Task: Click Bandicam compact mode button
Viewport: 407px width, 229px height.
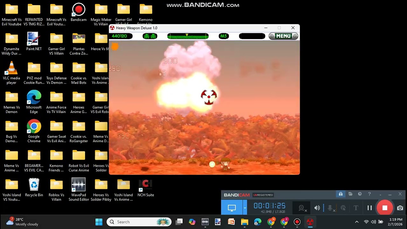Action: pos(380,194)
